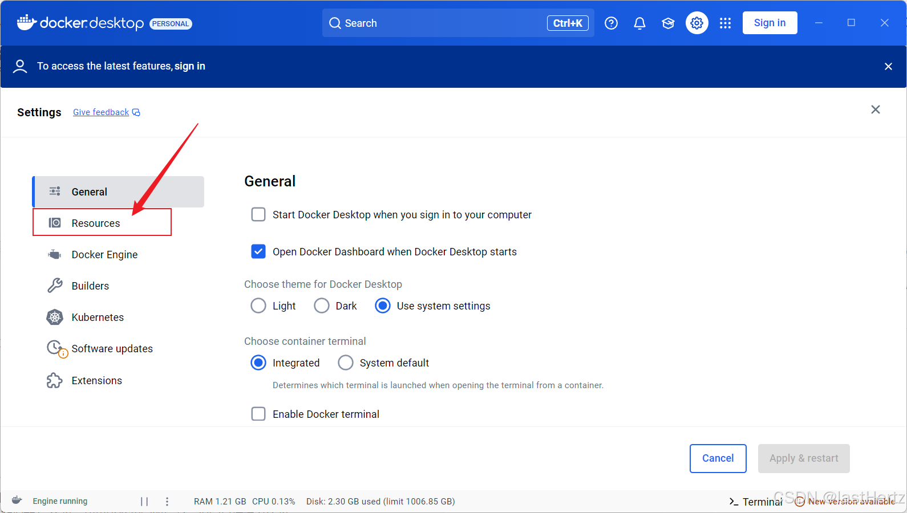Image resolution: width=907 pixels, height=513 pixels.
Task: Click the Disk usage readout
Action: [380, 502]
